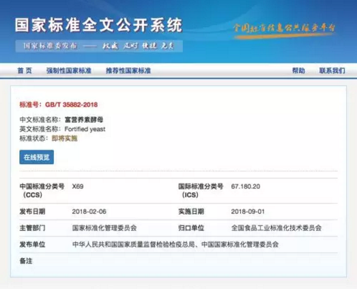Open the 帮助 help link
The height and width of the screenshot is (289, 357).
[298, 70]
